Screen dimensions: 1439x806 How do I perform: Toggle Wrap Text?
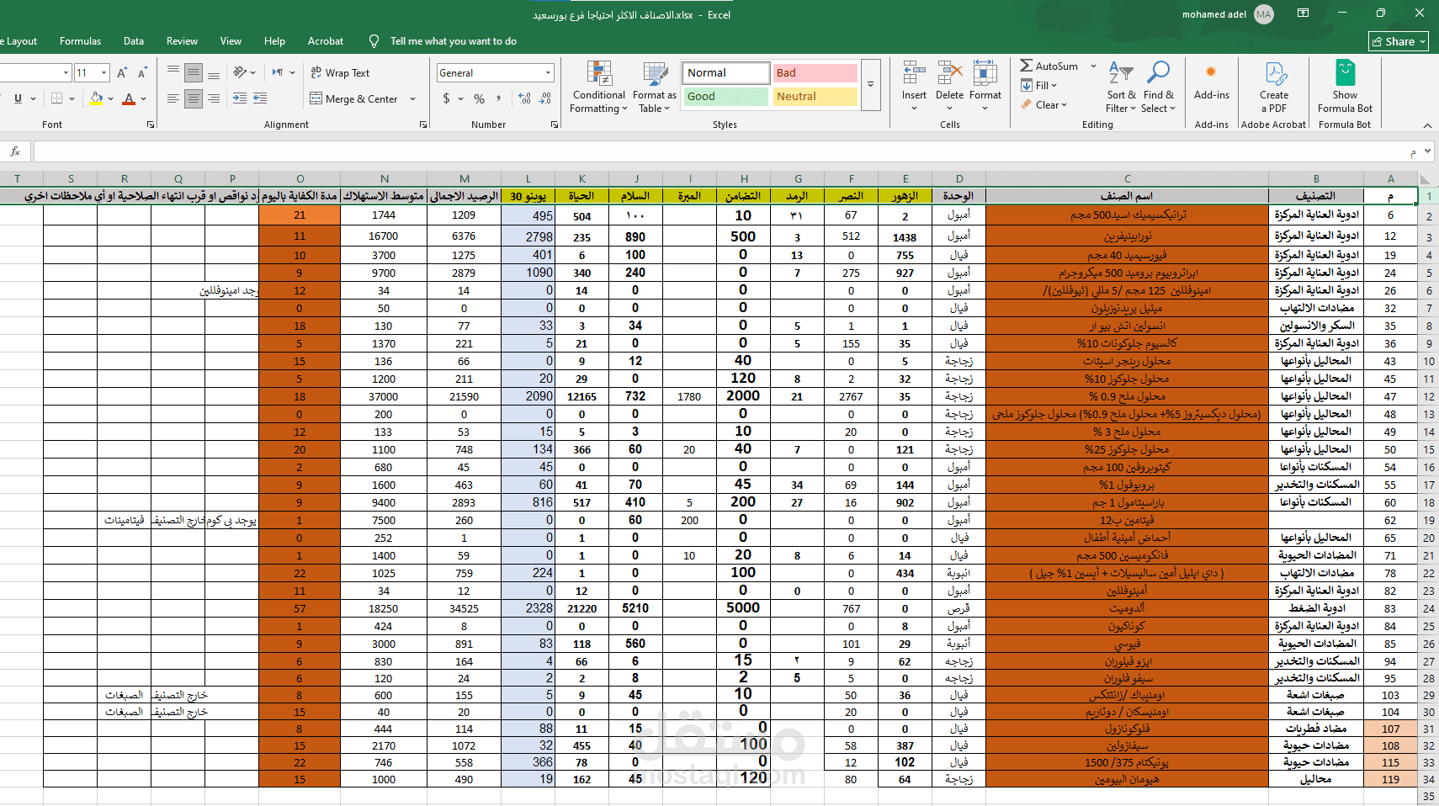point(340,73)
